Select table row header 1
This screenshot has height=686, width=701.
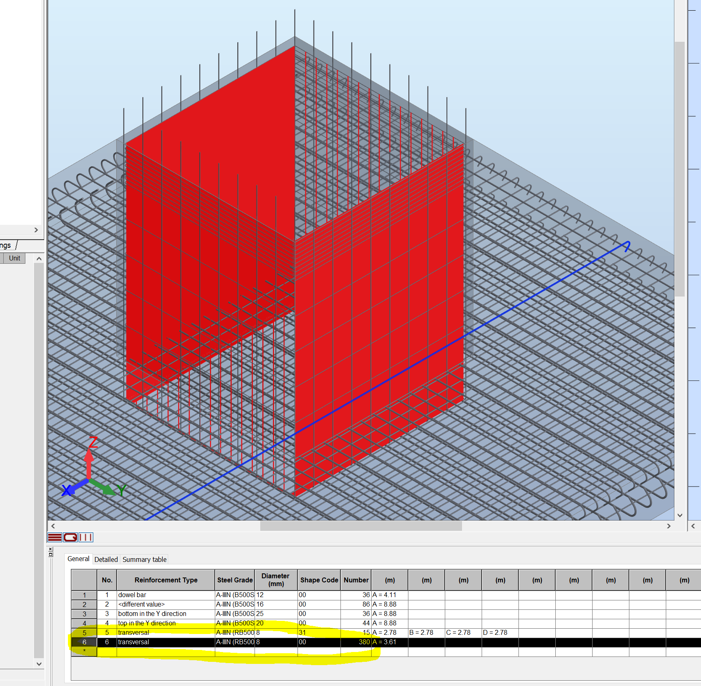pyautogui.click(x=84, y=595)
